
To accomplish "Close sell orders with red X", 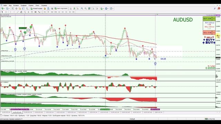I will [x=214, y=33].
